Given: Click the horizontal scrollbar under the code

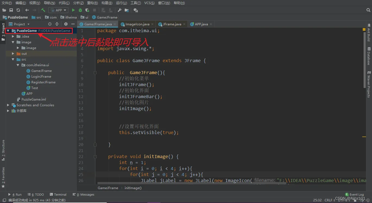Looking at the screenshot, I should pos(192,183).
